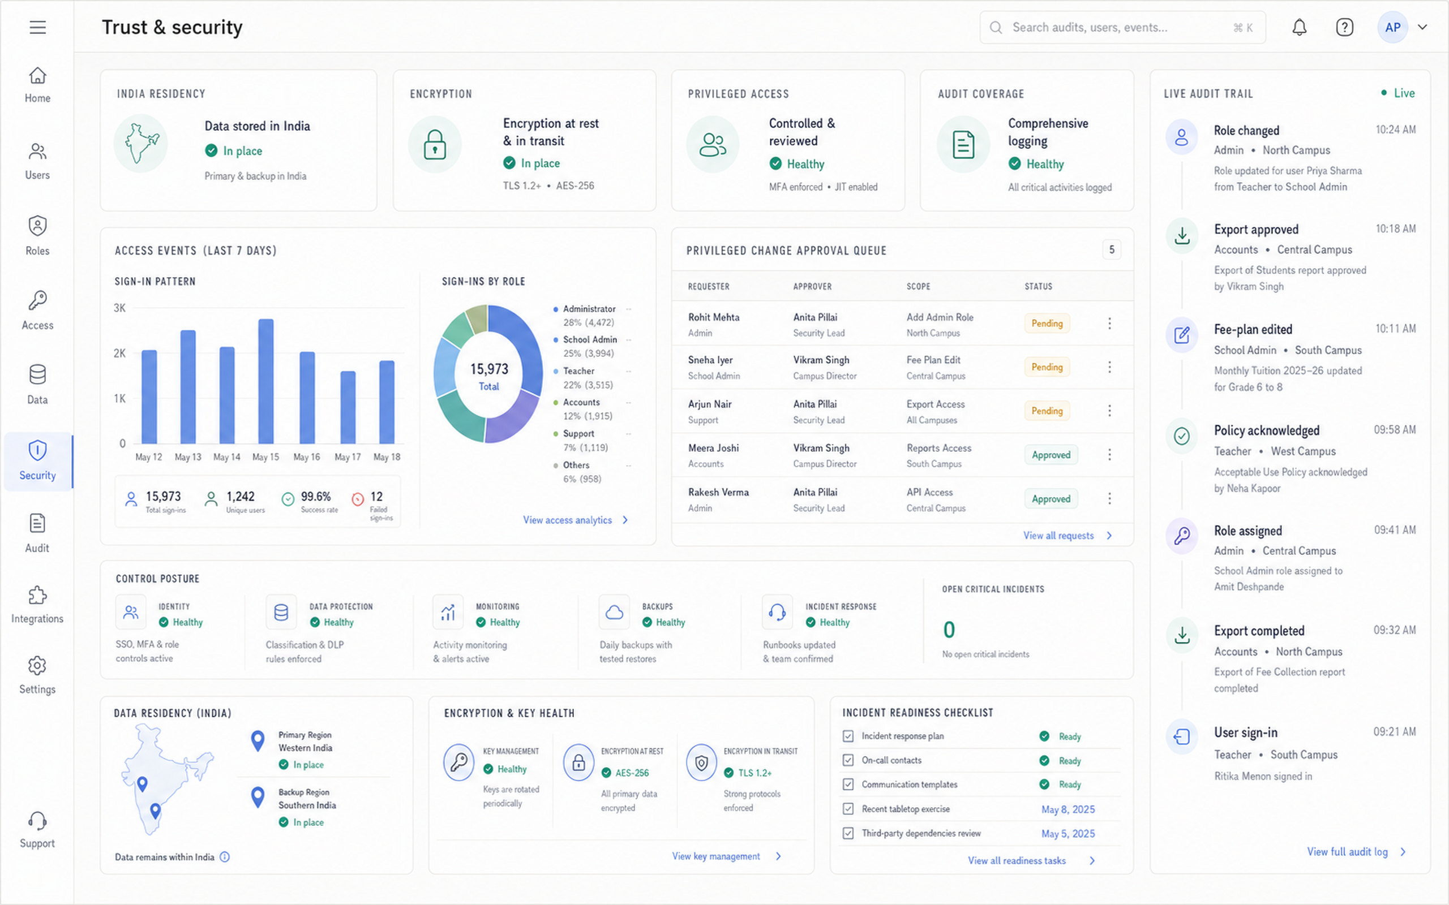The width and height of the screenshot is (1449, 905).
Task: Open Settings gear in sidebar
Action: (37, 666)
